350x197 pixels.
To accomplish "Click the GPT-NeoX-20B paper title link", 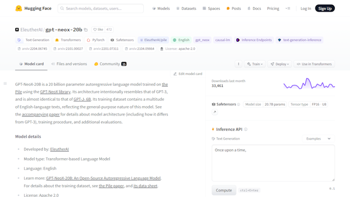I will (x=103, y=178).
